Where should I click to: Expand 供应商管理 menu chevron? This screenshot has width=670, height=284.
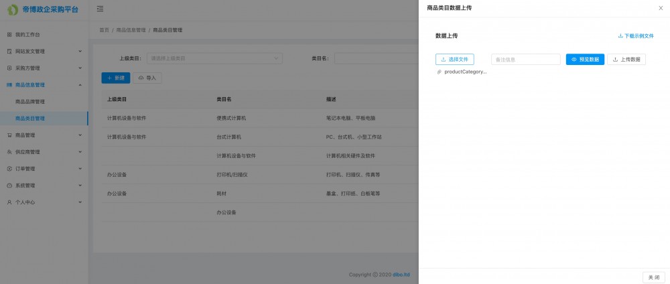coord(80,152)
